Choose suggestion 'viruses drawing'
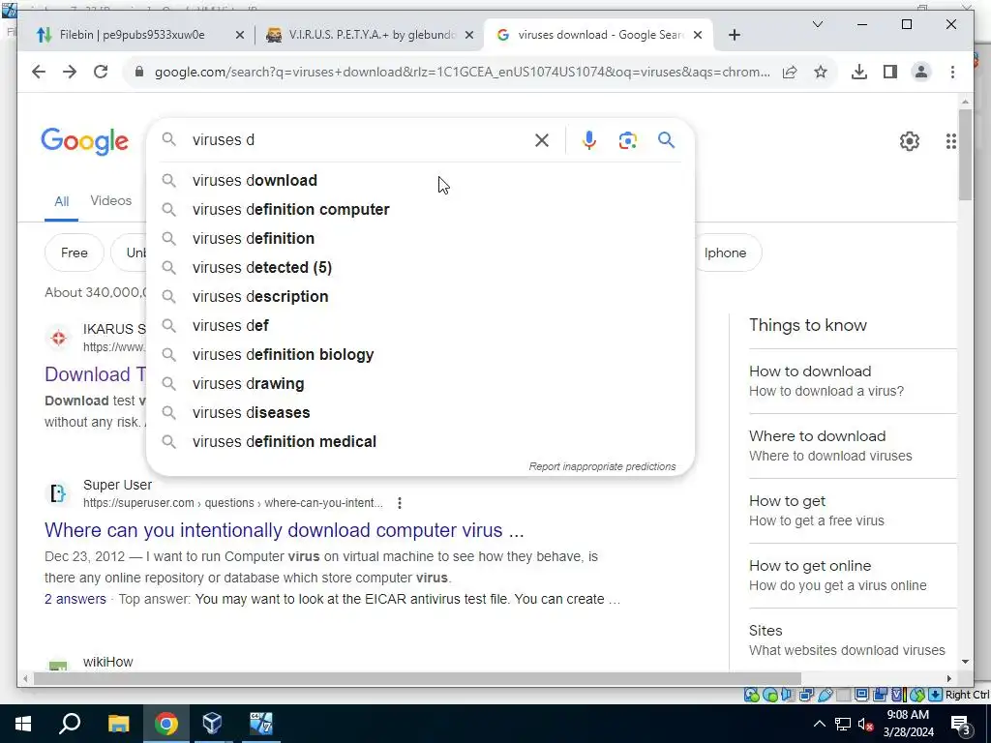 [420, 383]
